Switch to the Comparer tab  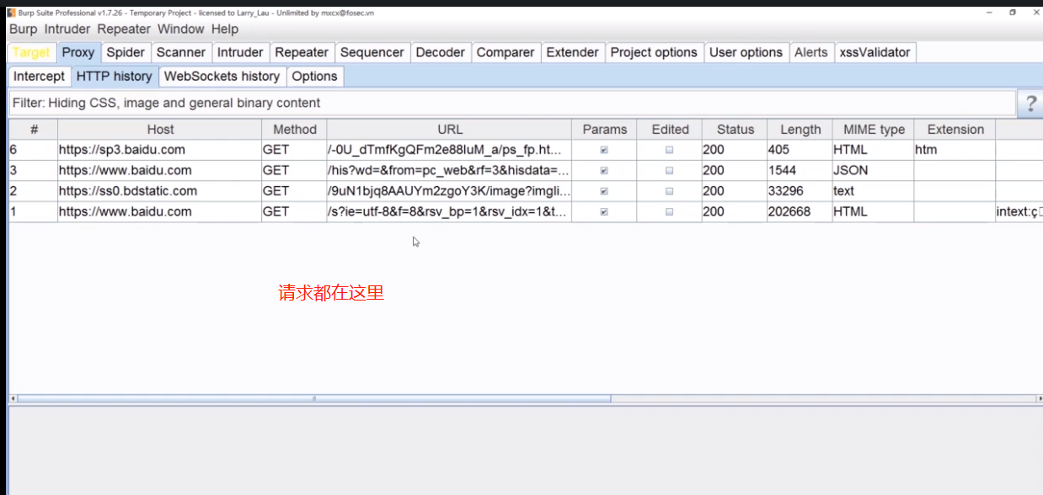pos(505,52)
